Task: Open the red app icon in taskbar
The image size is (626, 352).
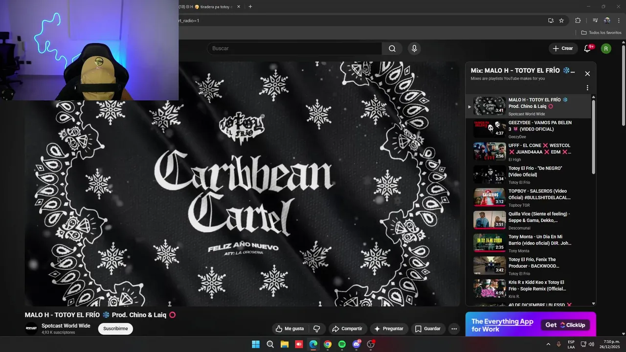Action: 299,344
